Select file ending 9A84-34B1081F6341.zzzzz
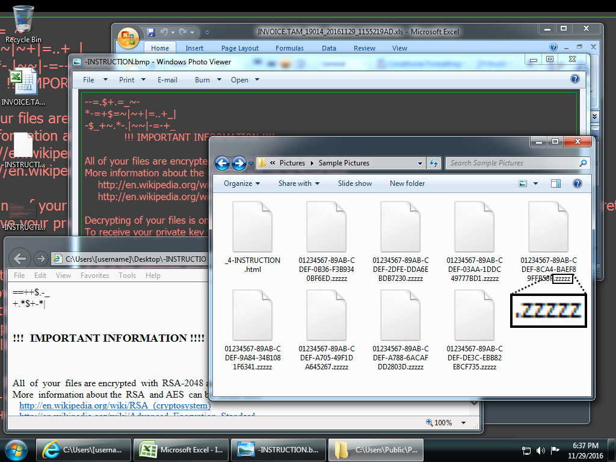Image resolution: width=616 pixels, height=462 pixels. pyautogui.click(x=253, y=330)
